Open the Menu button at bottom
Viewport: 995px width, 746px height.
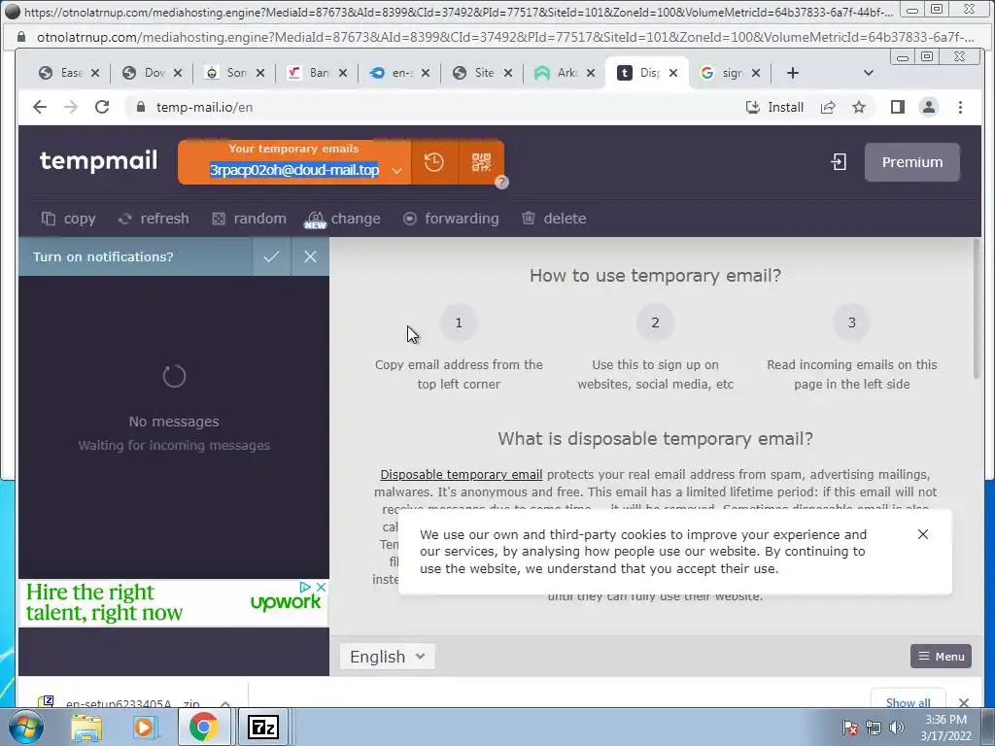click(x=941, y=657)
